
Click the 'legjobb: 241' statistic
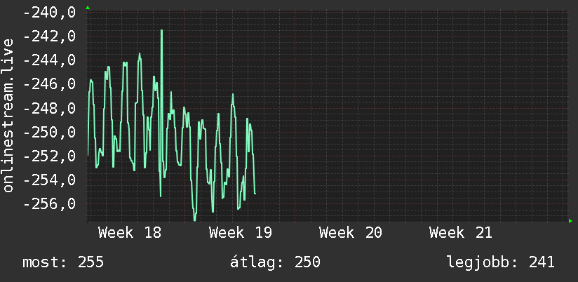point(501,262)
